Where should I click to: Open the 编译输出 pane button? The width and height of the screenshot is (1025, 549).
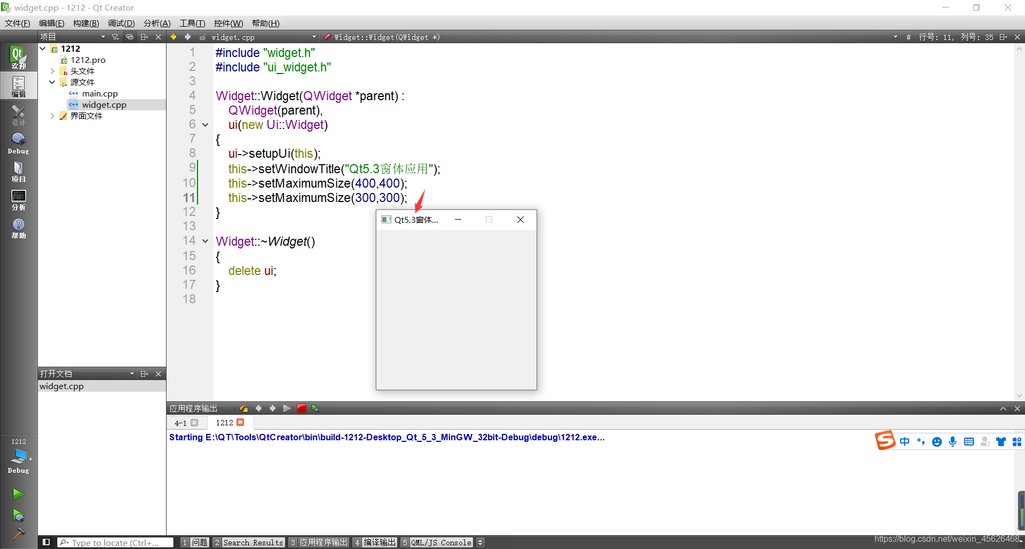(375, 542)
